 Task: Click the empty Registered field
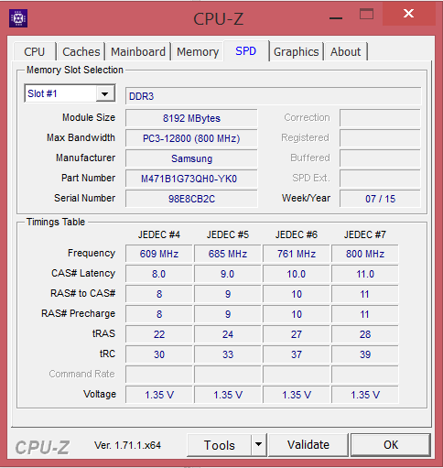click(x=380, y=138)
